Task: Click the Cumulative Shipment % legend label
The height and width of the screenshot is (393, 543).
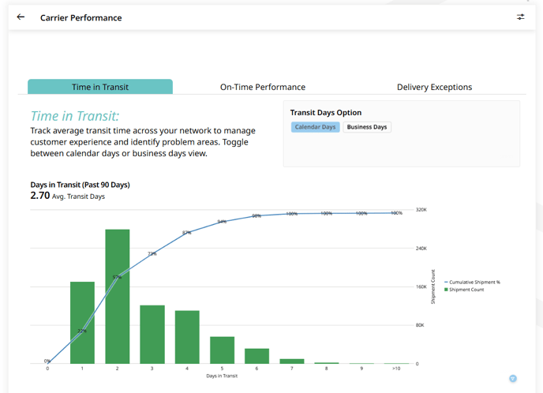Action: [x=474, y=282]
